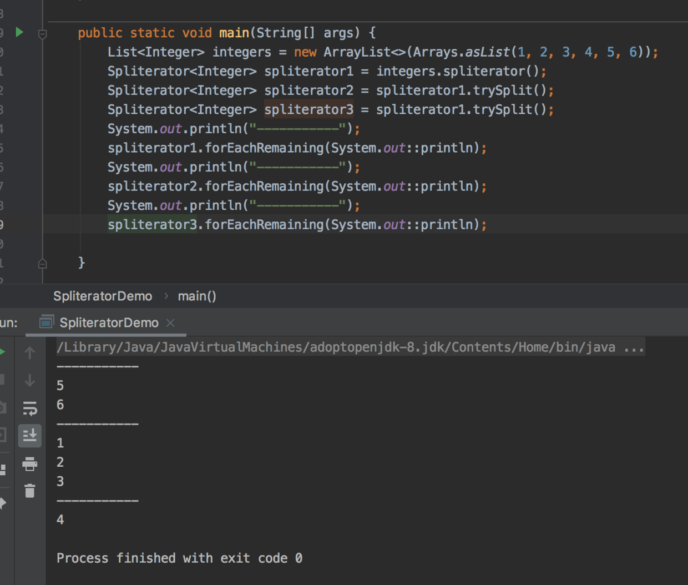This screenshot has width=688, height=585.
Task: Click SpliteratorDemo in the breadcrumb bar
Action: pos(102,296)
